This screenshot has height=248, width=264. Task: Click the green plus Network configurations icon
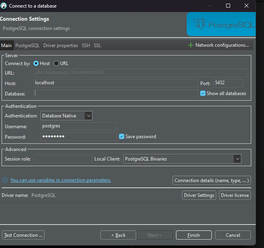[x=190, y=45]
